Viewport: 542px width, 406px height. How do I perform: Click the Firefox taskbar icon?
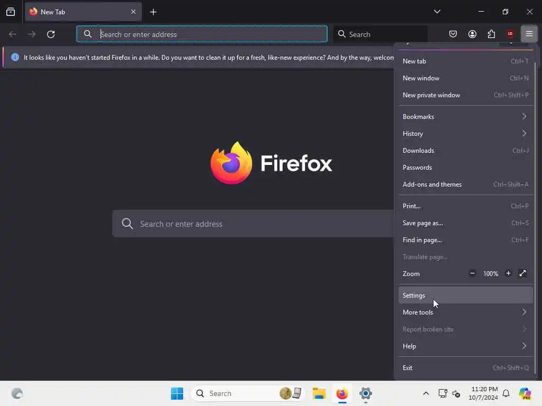(342, 393)
